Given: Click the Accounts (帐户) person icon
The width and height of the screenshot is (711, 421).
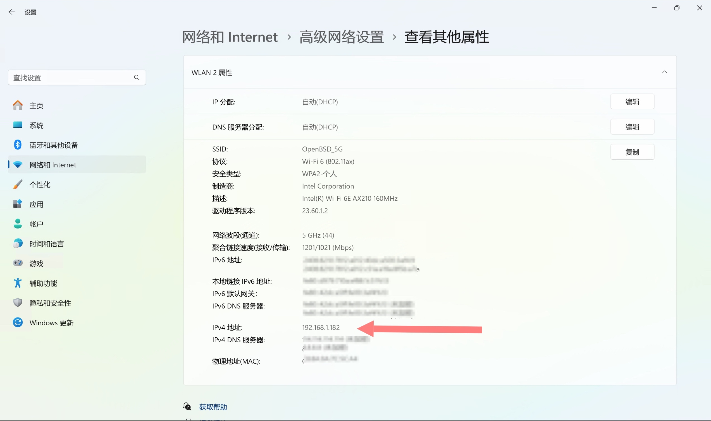Looking at the screenshot, I should 18,223.
